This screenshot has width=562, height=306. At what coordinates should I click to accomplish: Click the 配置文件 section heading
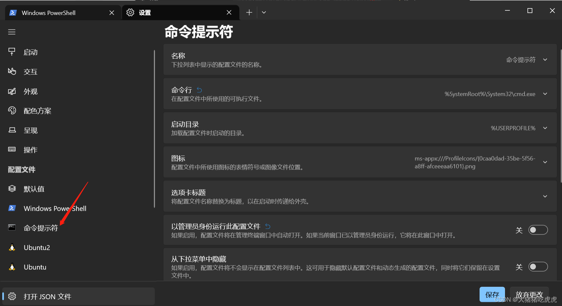[22, 169]
